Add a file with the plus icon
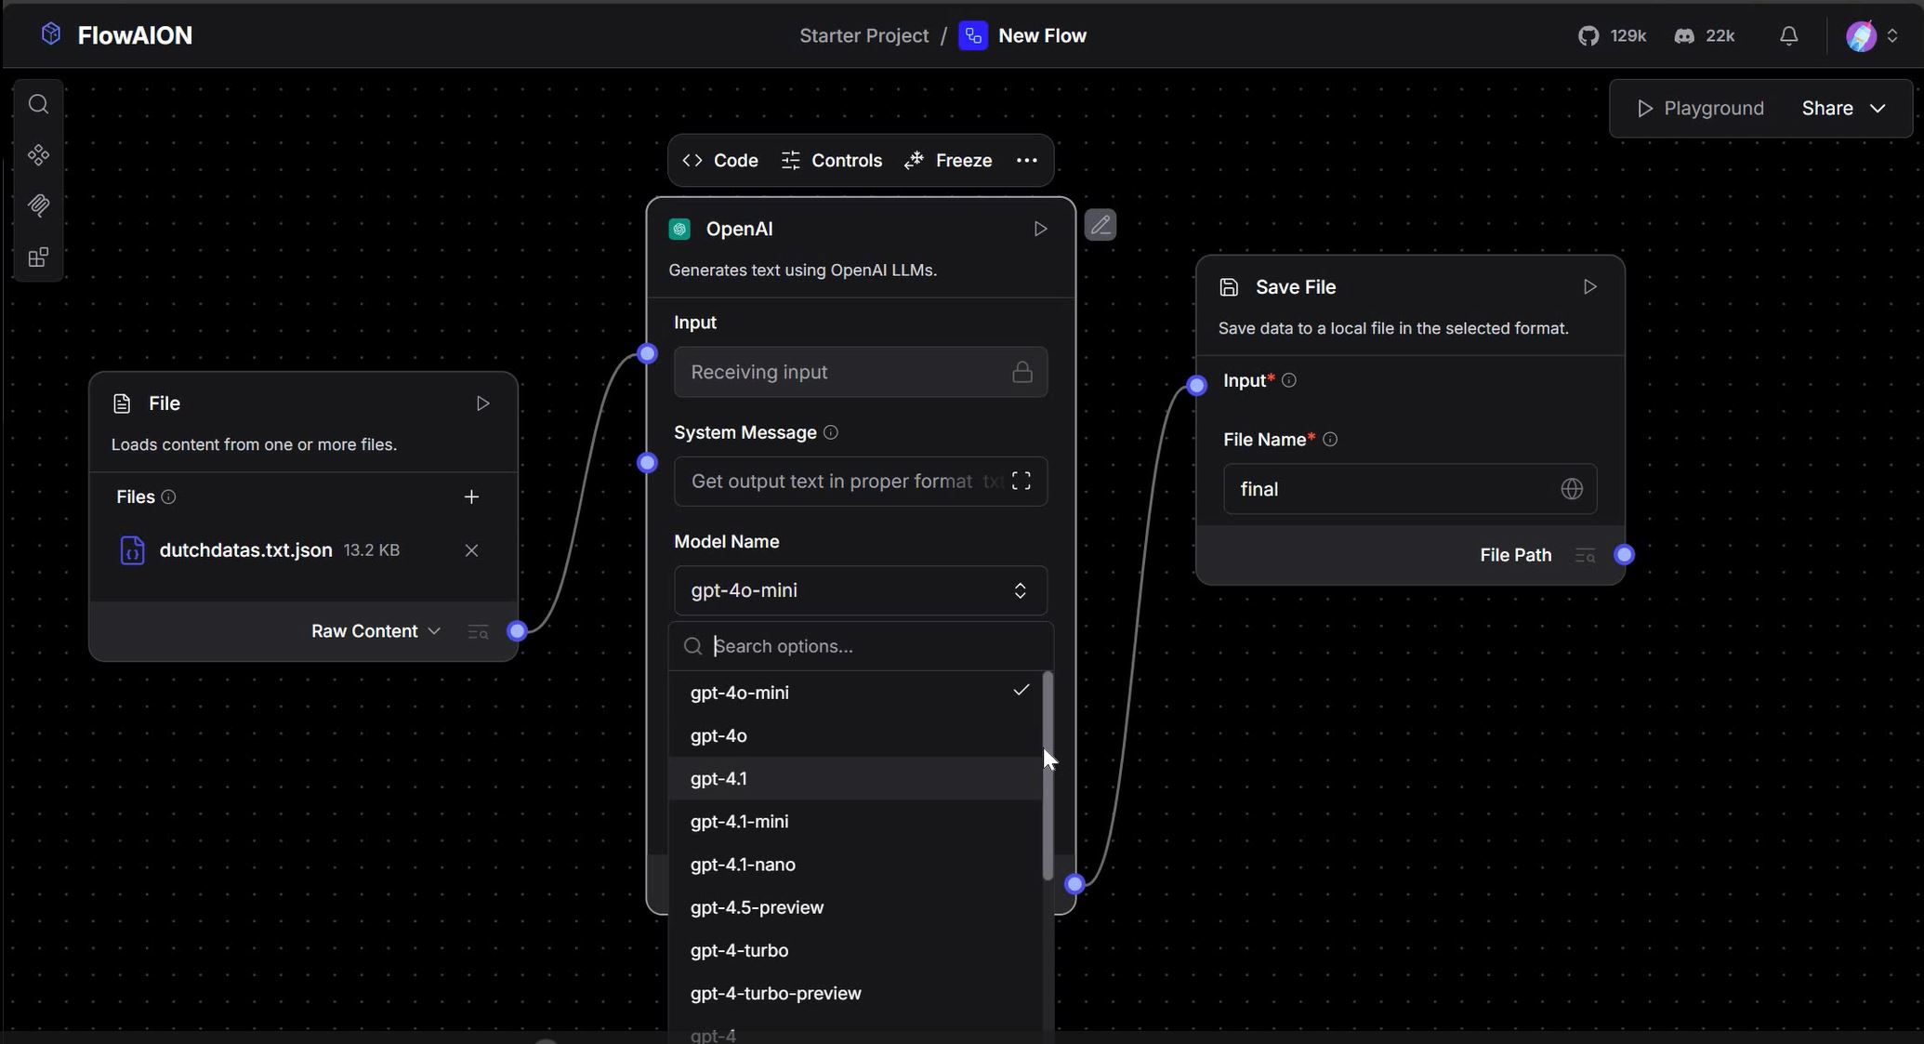Screen dimensions: 1924x1044 [x=471, y=497]
